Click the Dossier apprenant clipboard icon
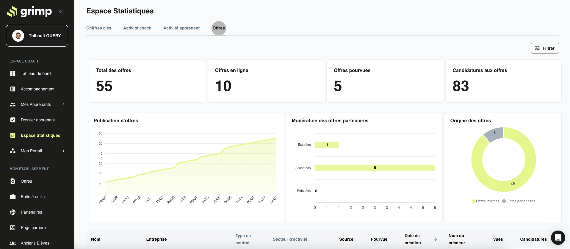 (13, 120)
